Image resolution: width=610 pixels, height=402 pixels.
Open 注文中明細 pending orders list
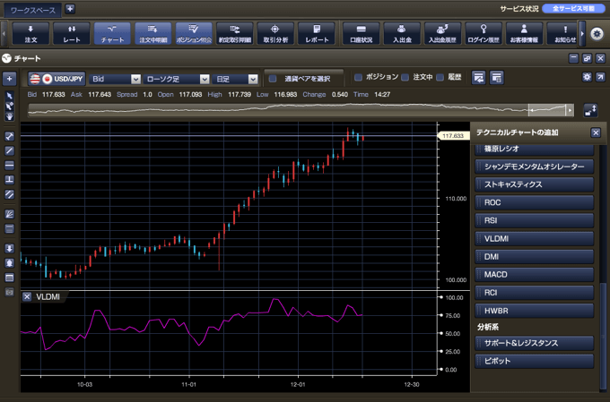(153, 33)
